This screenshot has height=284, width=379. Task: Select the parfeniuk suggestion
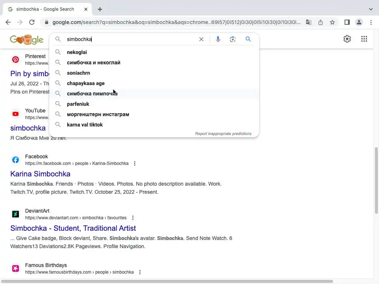154,104
